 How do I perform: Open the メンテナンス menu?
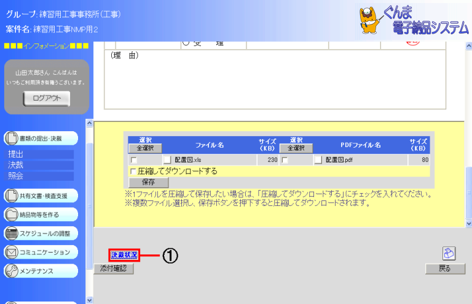click(41, 271)
